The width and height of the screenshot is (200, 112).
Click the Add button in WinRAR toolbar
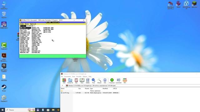click(64, 81)
